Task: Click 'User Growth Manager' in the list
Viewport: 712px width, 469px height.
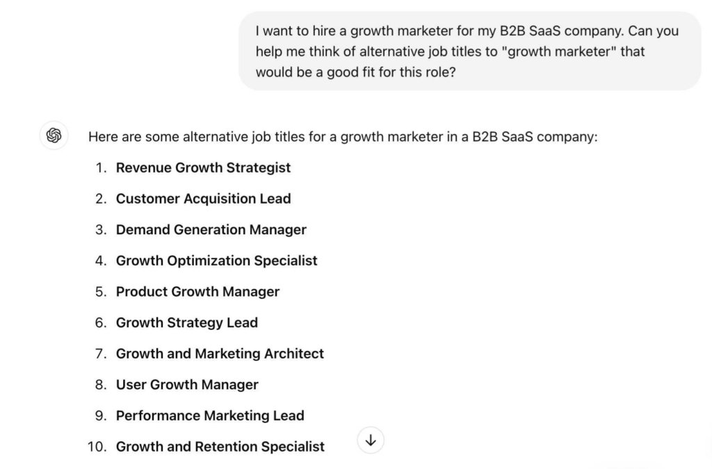Action: pyautogui.click(x=187, y=384)
